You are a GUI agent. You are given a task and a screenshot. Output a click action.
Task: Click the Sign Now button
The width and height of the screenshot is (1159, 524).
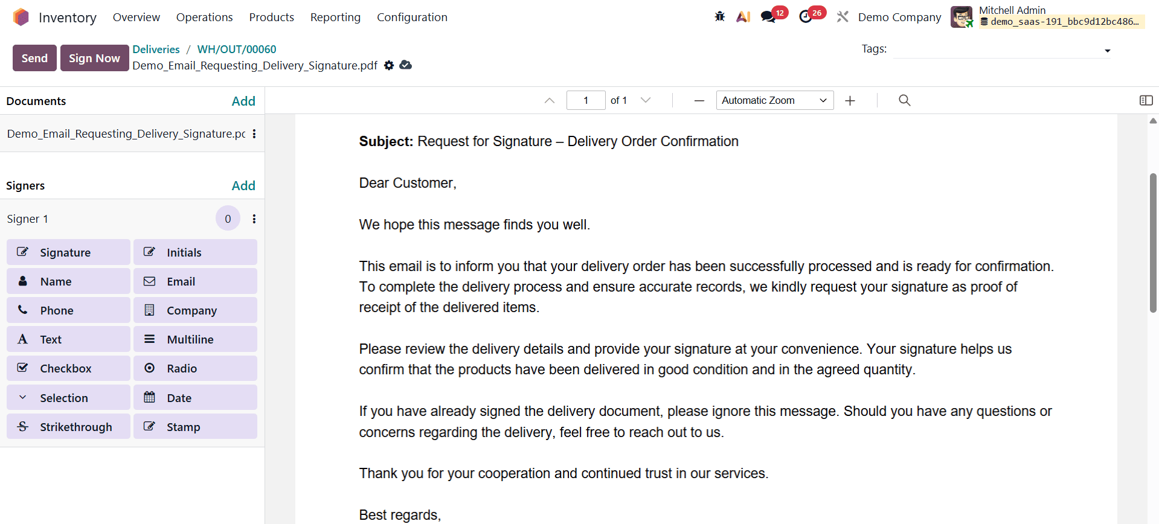(94, 58)
